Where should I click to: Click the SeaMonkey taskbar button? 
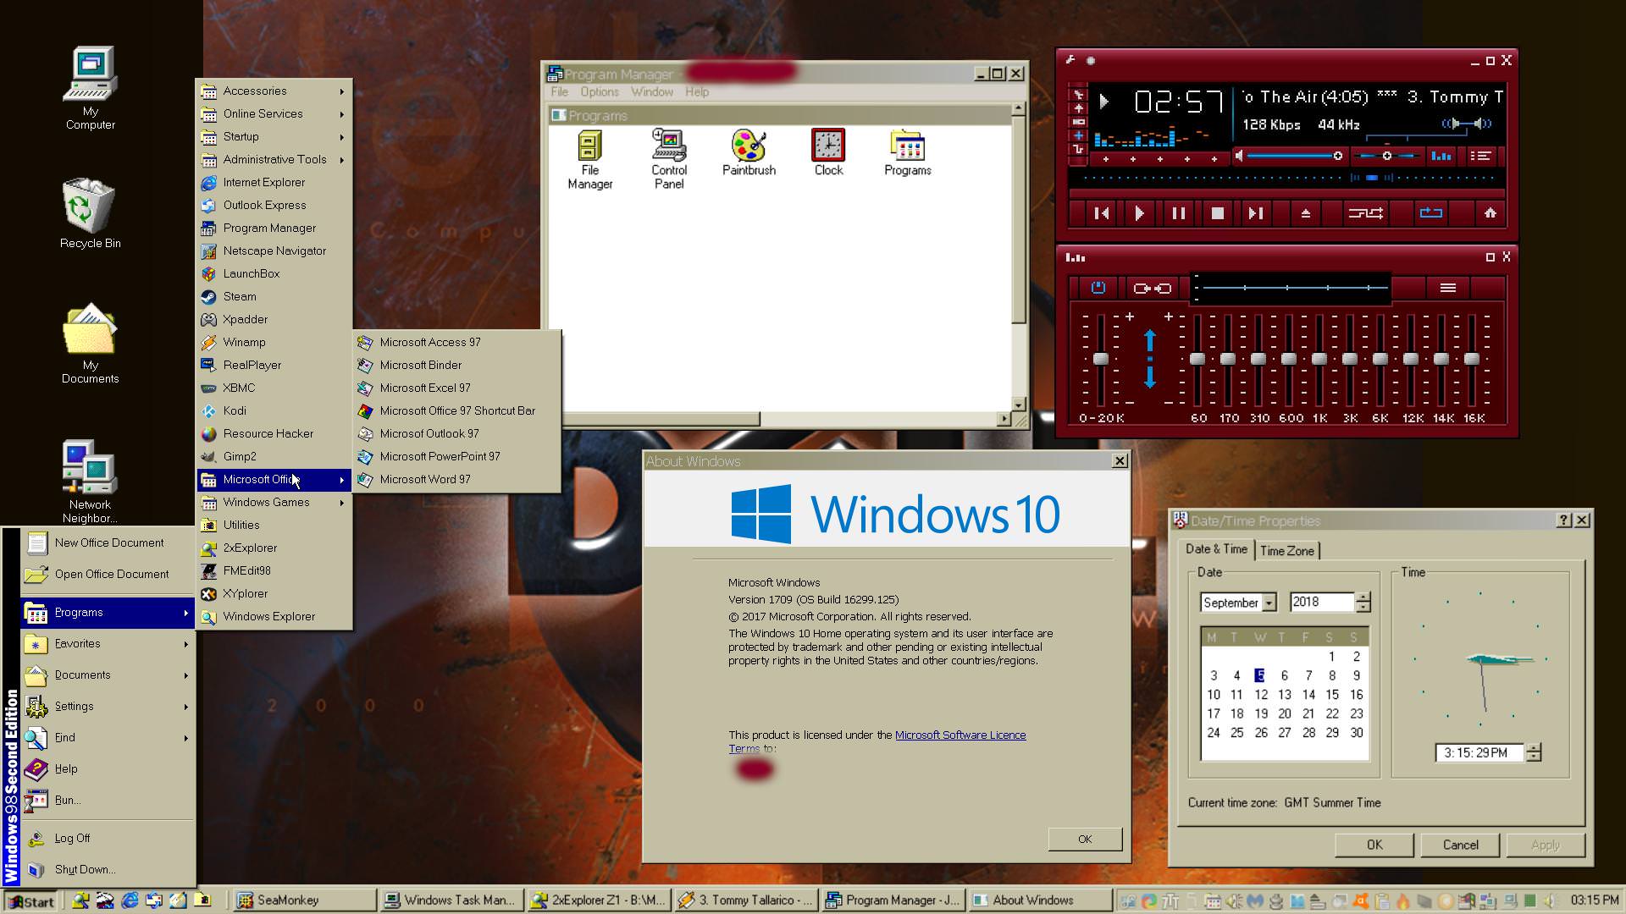click(301, 900)
